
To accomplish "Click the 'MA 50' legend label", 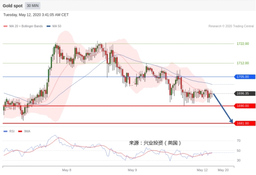I will (57, 26).
